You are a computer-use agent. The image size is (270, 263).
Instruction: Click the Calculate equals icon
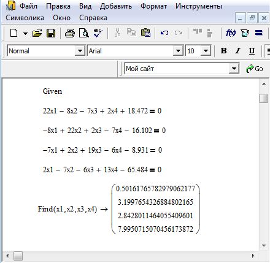(259, 32)
